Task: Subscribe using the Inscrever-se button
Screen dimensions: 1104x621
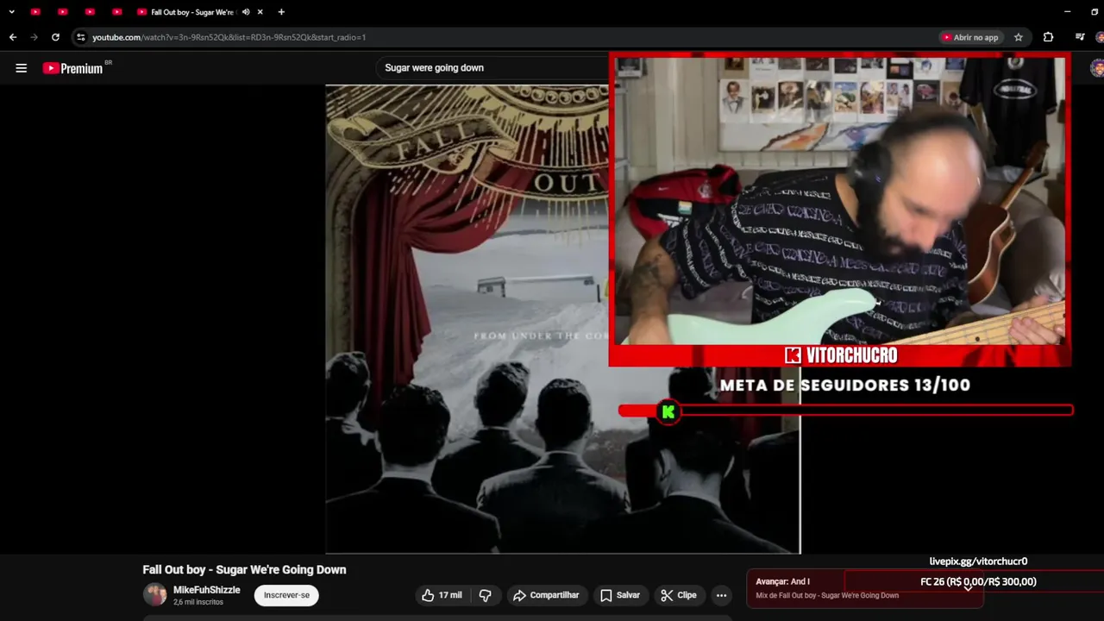Action: pyautogui.click(x=286, y=595)
